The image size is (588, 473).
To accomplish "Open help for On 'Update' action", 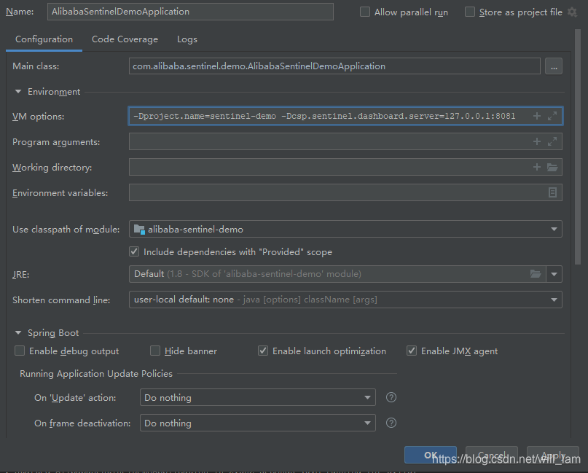I will pos(391,397).
